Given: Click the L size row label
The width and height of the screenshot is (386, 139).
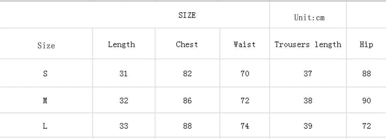Looking at the screenshot, I should coord(45,126).
